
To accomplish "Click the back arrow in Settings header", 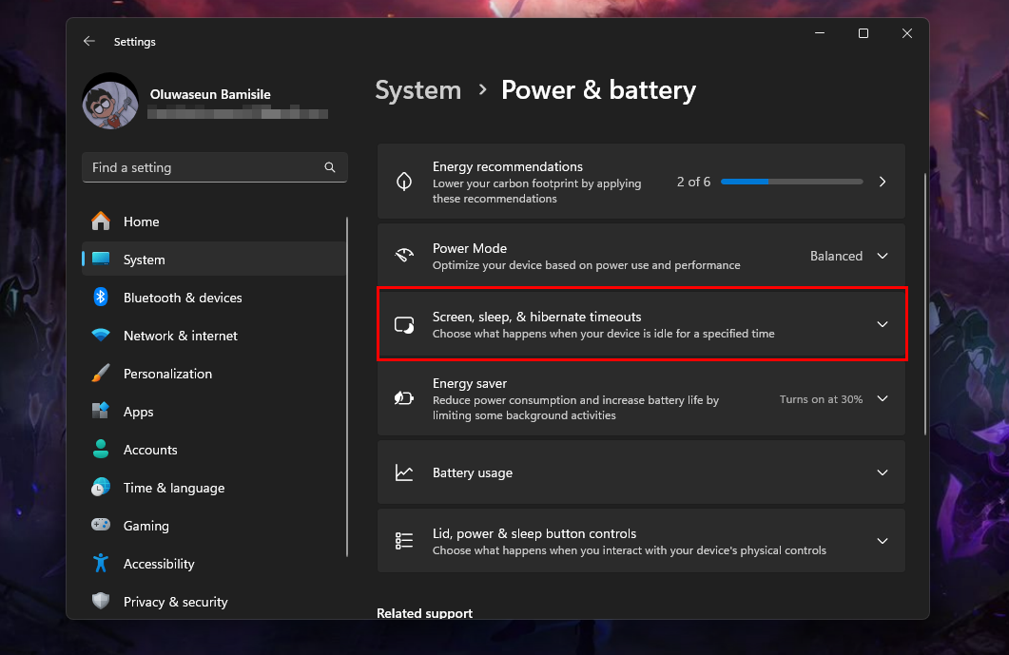I will pos(88,42).
